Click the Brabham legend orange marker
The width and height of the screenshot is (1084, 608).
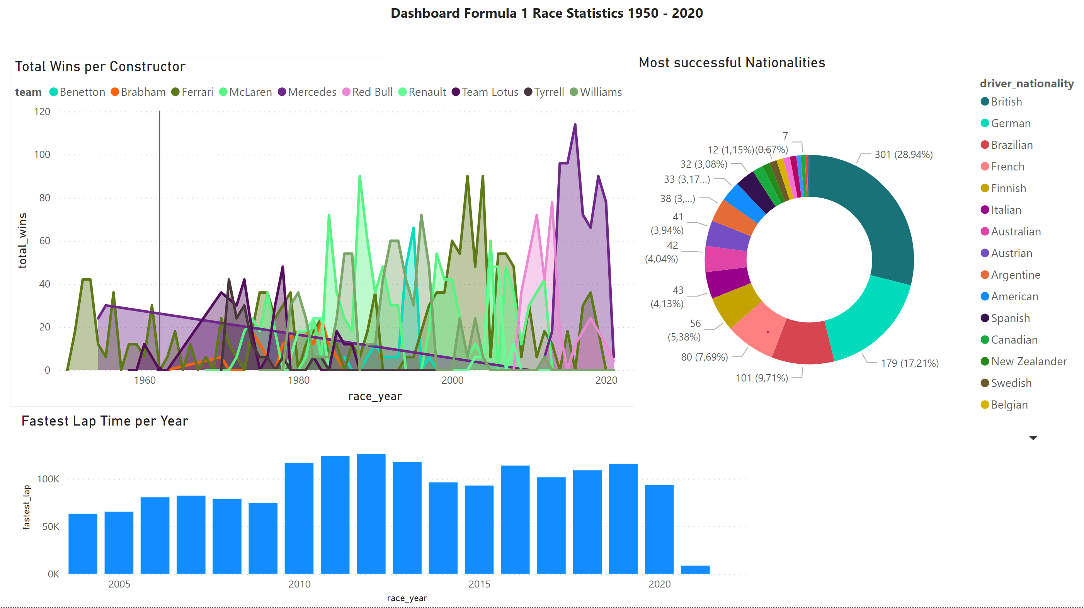tap(115, 92)
